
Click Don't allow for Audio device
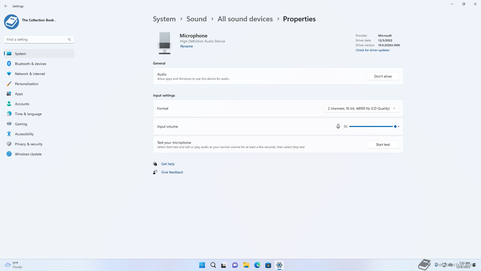(x=383, y=76)
